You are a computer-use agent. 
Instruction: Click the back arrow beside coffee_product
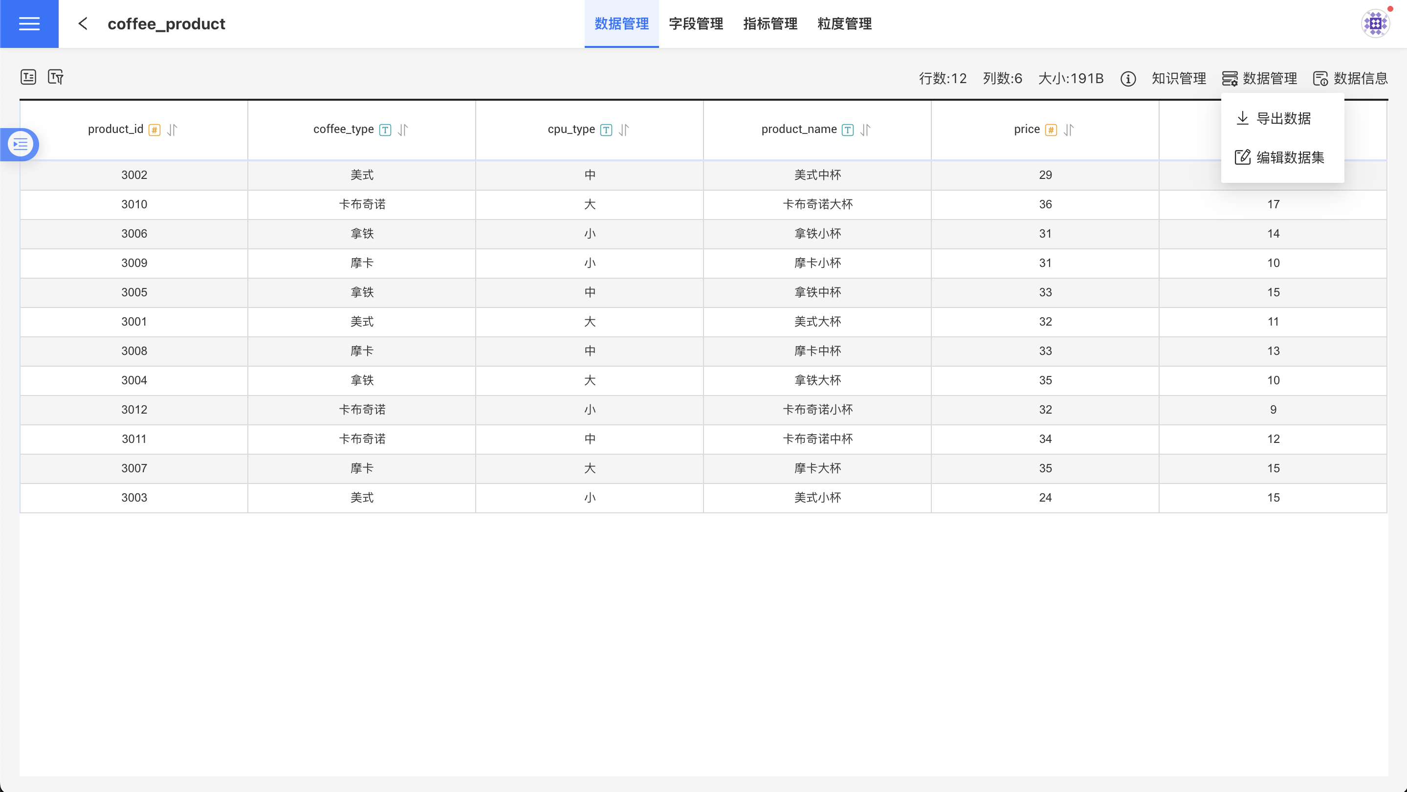click(x=83, y=23)
